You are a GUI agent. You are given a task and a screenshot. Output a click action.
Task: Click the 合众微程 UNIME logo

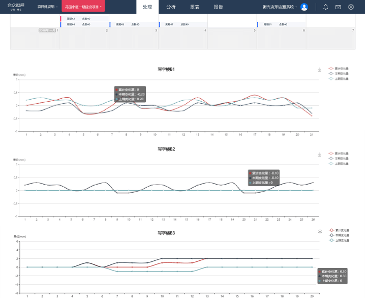pos(16,7)
